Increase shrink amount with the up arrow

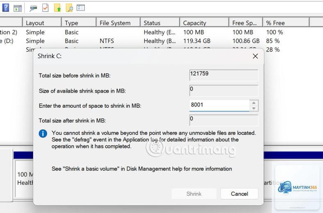pos(254,103)
